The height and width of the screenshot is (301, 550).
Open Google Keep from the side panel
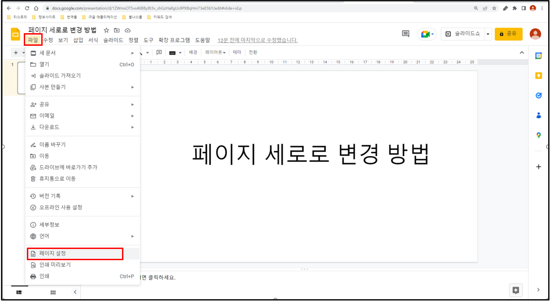[538, 76]
